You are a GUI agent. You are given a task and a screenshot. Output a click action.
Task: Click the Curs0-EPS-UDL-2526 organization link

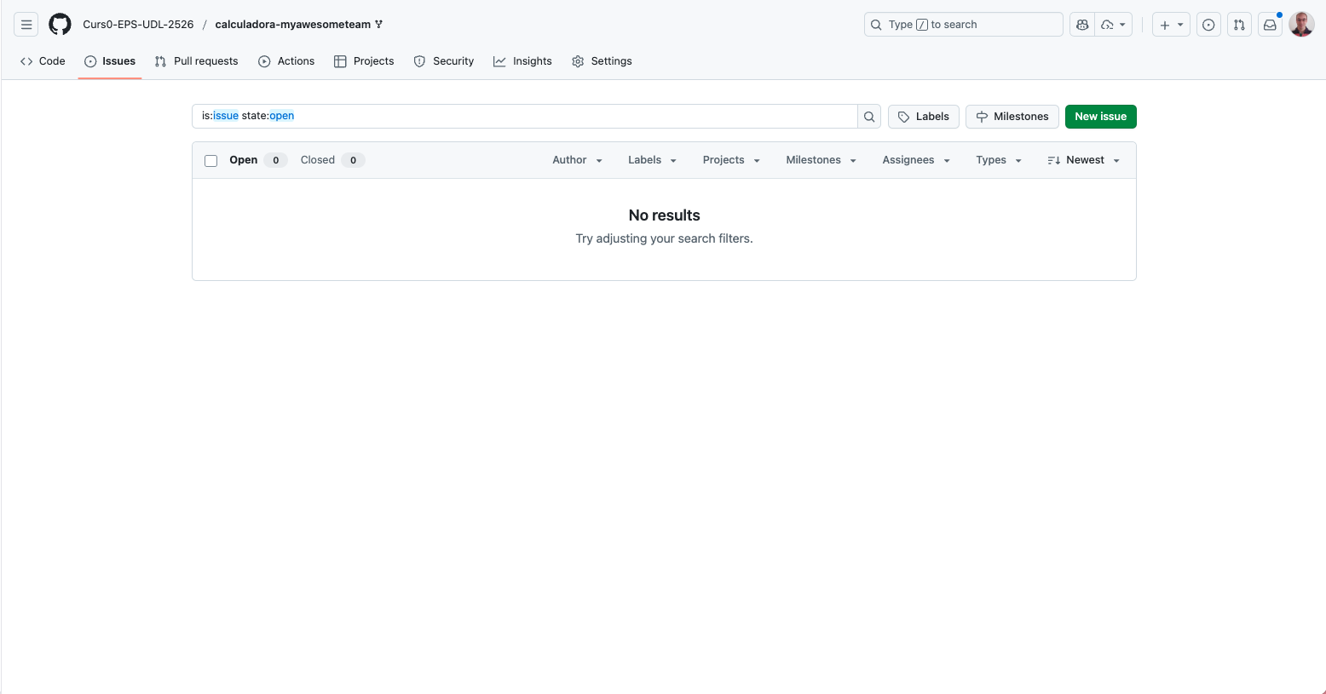pos(138,25)
